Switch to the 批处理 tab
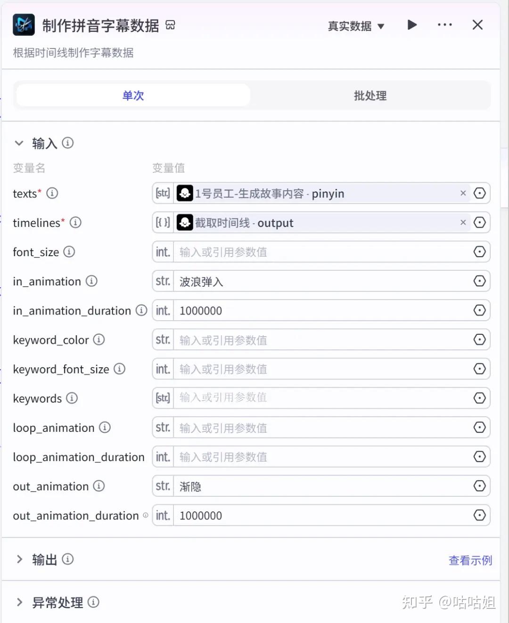The height and width of the screenshot is (623, 509). [x=370, y=96]
